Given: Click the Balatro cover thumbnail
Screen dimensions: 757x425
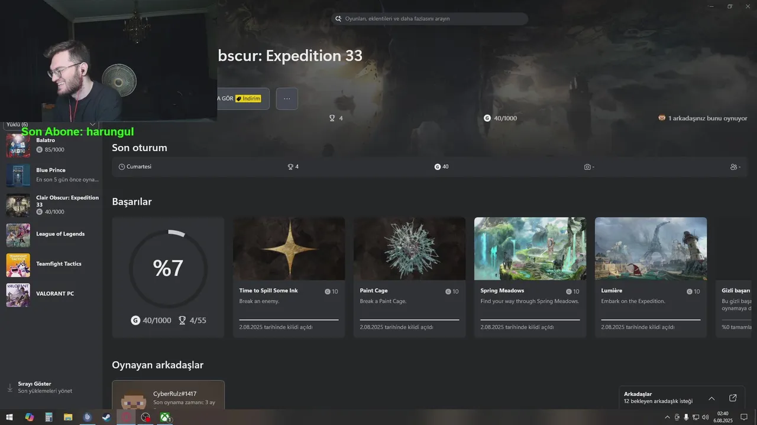Looking at the screenshot, I should pos(18,146).
